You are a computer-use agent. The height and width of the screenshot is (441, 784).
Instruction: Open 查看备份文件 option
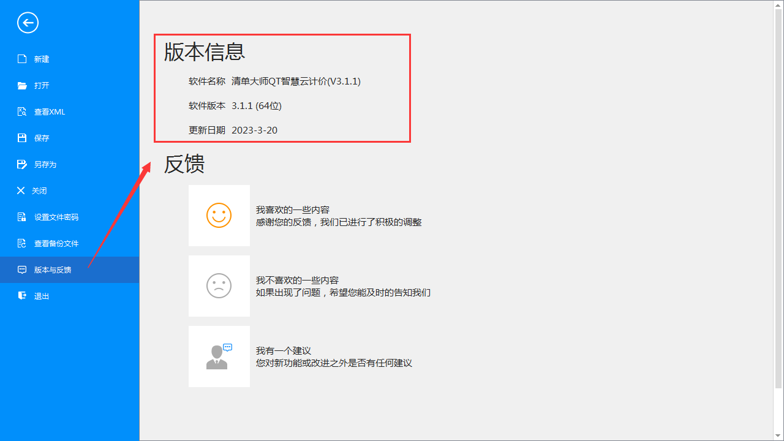[x=70, y=243]
